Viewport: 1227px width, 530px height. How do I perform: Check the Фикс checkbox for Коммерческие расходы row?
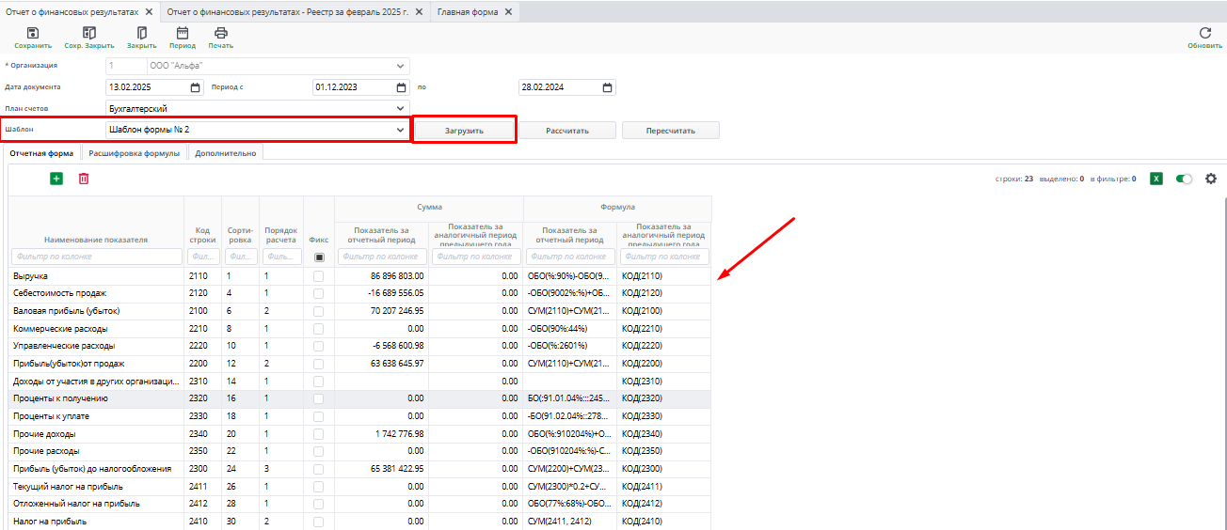point(319,329)
